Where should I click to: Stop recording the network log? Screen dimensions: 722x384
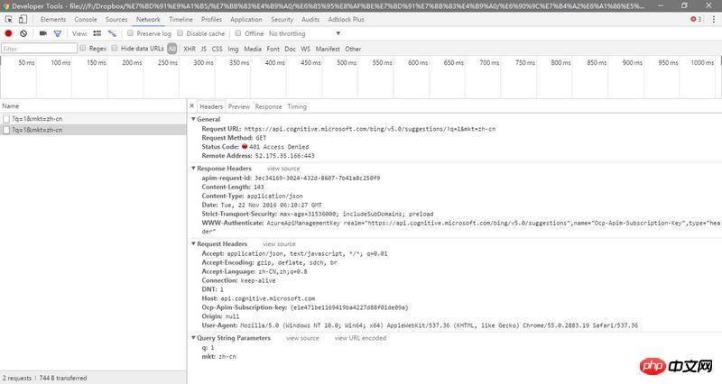coord(8,33)
